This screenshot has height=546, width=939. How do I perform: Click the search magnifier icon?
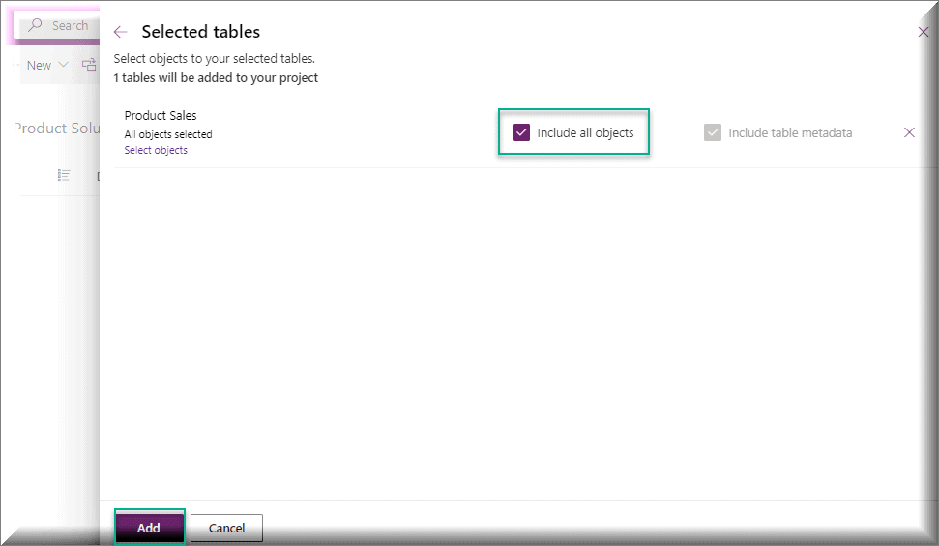pyautogui.click(x=36, y=25)
